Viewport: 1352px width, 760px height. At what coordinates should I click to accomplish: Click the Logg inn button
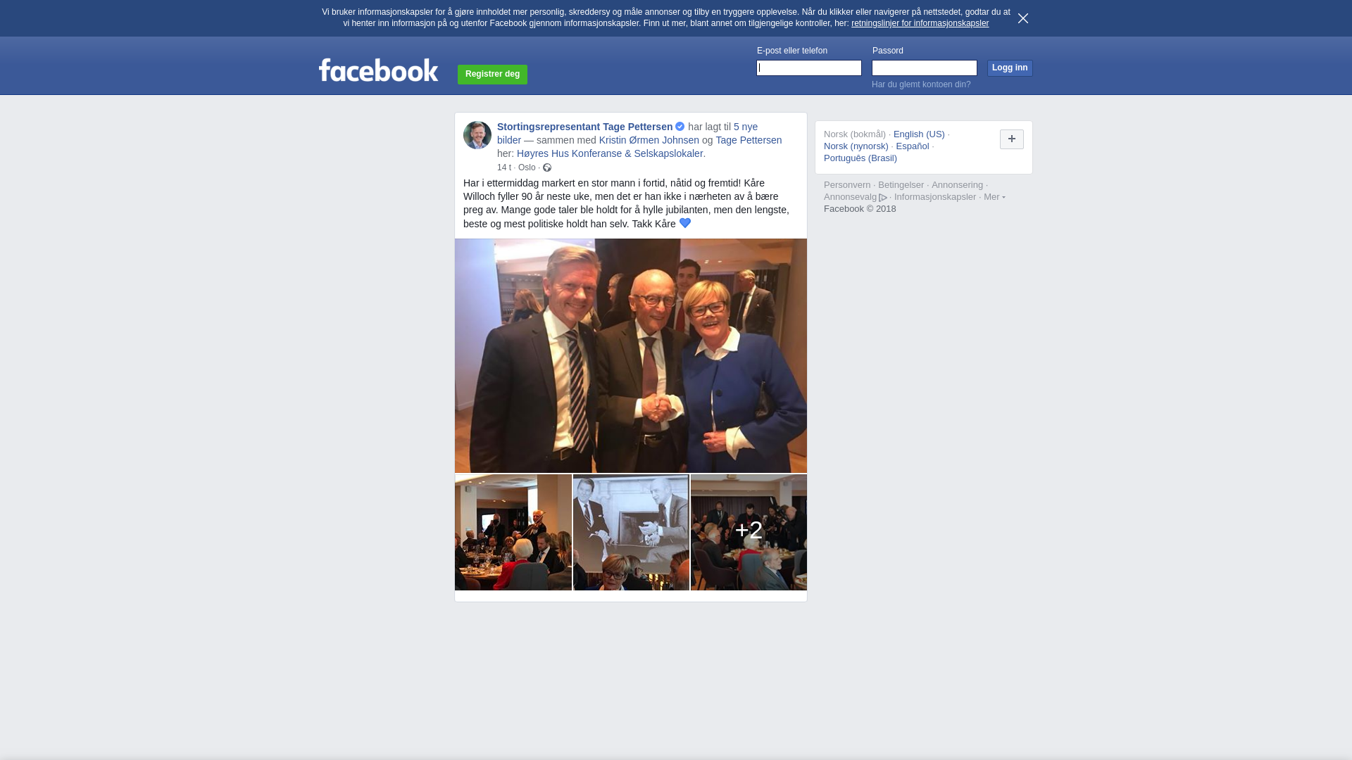(x=1010, y=68)
